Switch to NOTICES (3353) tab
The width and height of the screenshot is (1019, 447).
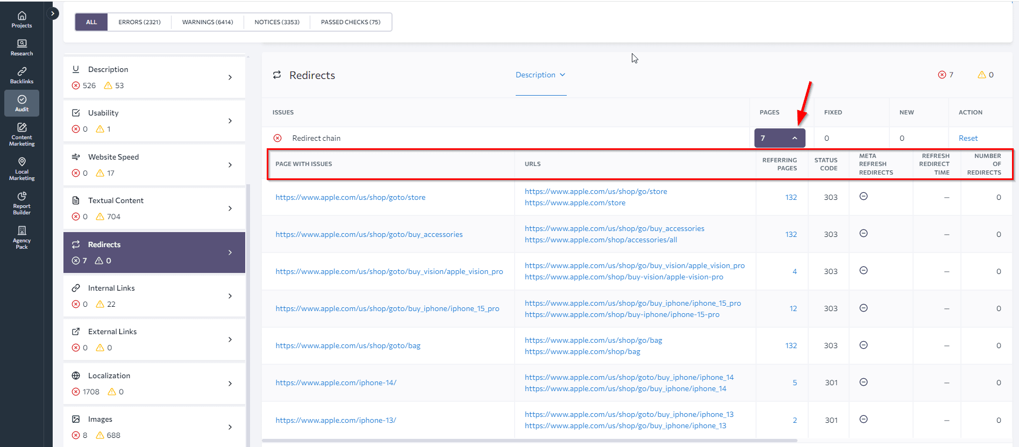(x=277, y=22)
